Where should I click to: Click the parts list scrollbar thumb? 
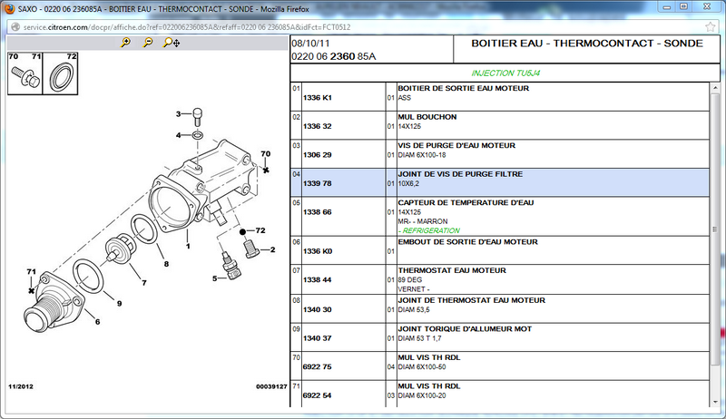click(715, 229)
